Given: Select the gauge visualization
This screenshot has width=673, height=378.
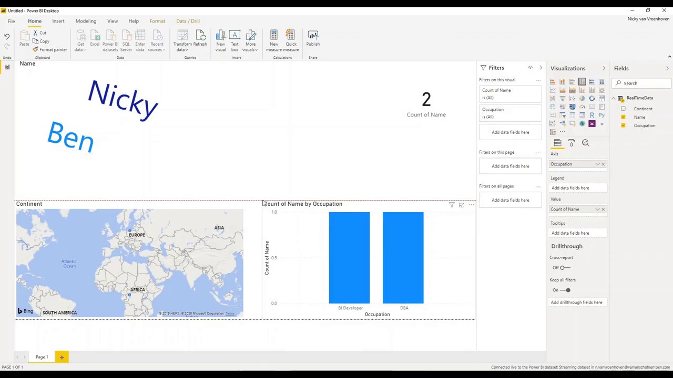Looking at the screenshot, I should pos(582,107).
